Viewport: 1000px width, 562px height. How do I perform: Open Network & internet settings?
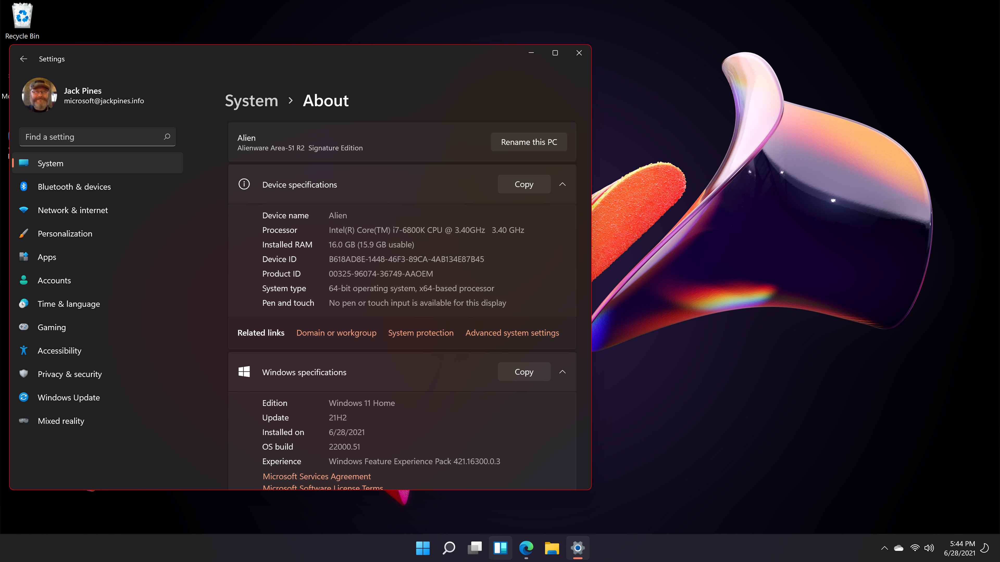click(x=73, y=210)
